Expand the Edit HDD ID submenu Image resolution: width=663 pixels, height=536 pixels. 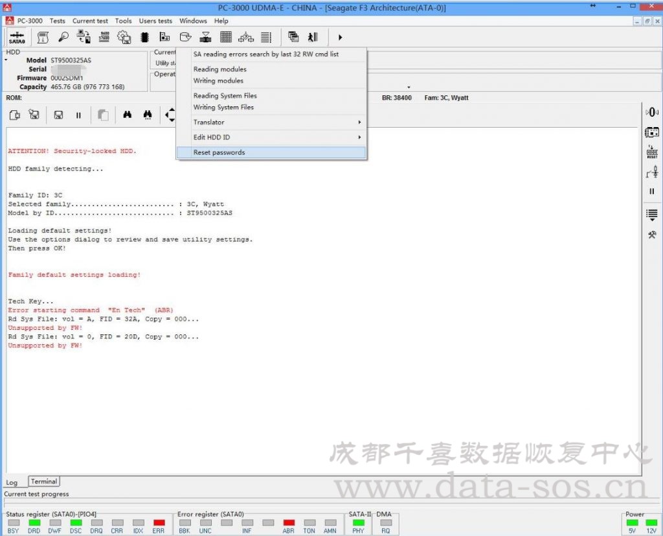click(212, 137)
